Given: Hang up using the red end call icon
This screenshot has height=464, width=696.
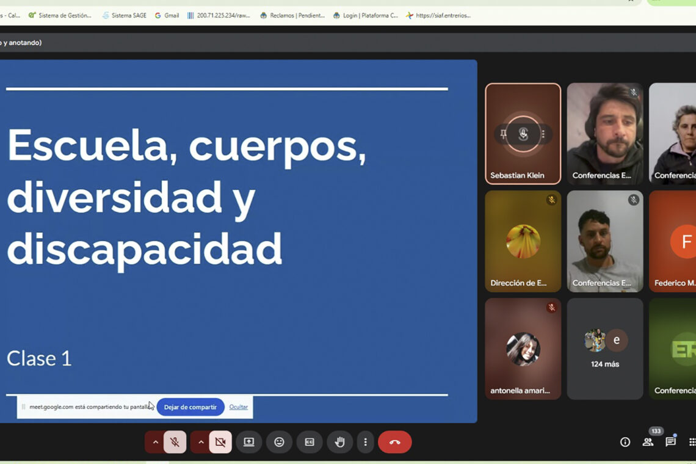Looking at the screenshot, I should [x=395, y=441].
